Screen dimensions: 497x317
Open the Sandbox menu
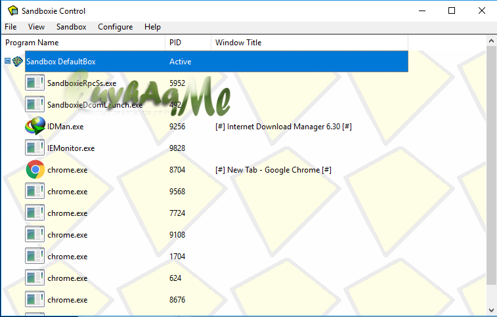tap(71, 27)
